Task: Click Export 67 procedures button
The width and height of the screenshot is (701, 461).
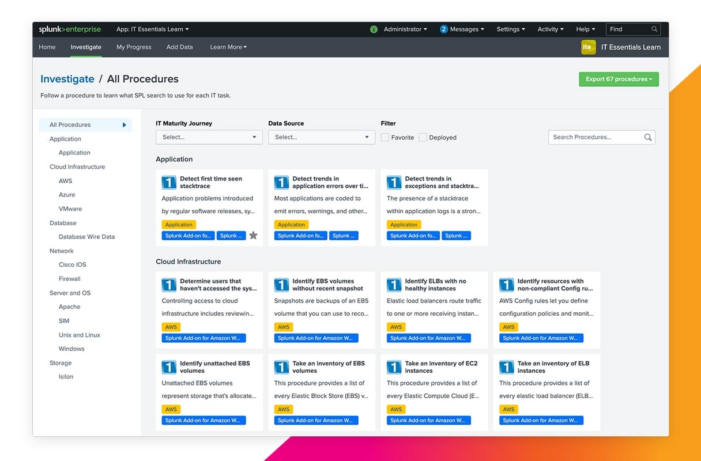Action: pyautogui.click(x=619, y=80)
